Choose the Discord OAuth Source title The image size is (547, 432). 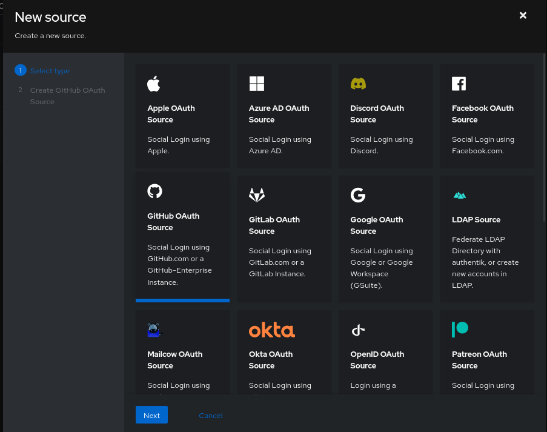377,114
